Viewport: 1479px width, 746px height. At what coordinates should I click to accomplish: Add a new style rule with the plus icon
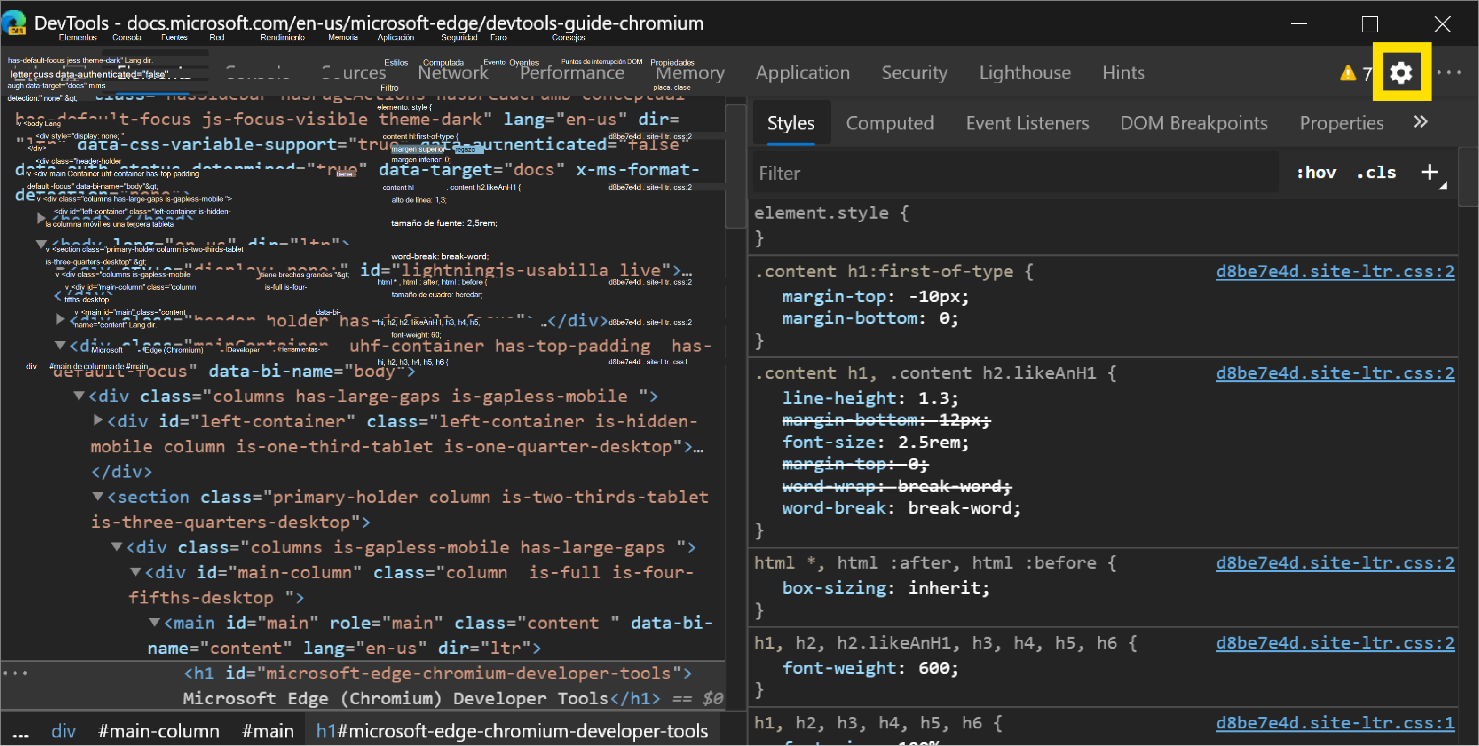1430,171
